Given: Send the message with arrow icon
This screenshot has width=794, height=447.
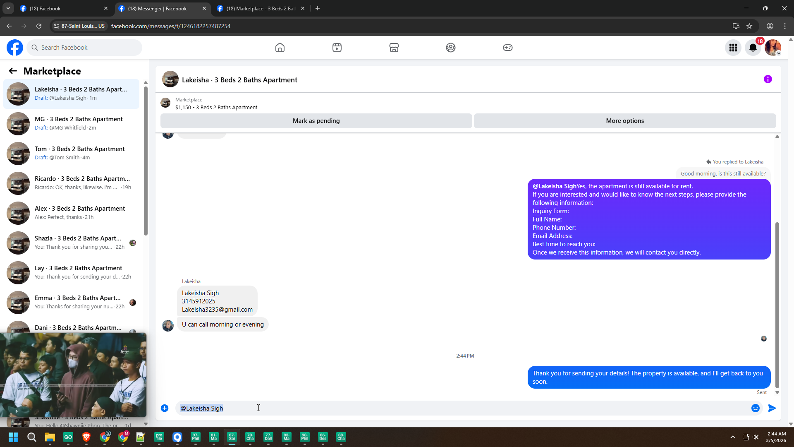Looking at the screenshot, I should pyautogui.click(x=772, y=408).
